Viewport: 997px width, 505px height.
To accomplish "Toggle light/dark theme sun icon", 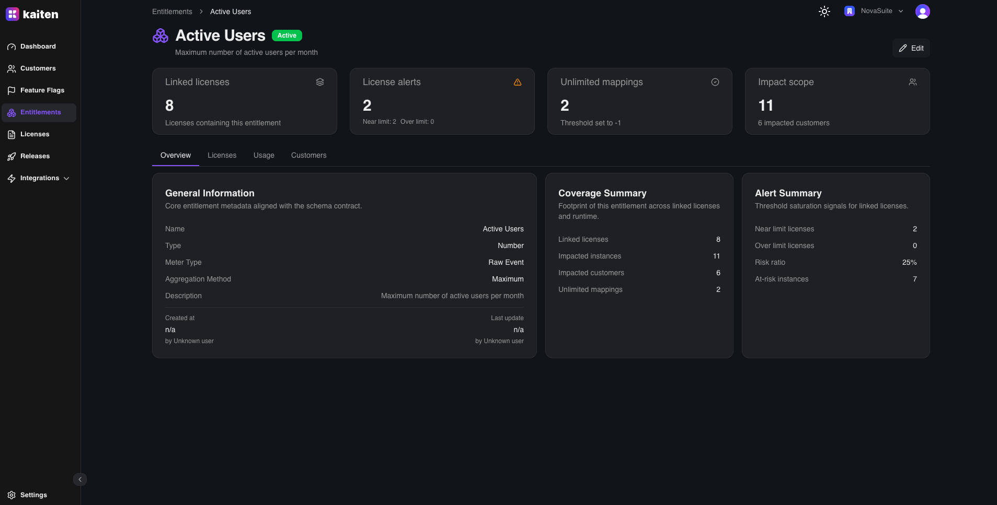I will 824,11.
